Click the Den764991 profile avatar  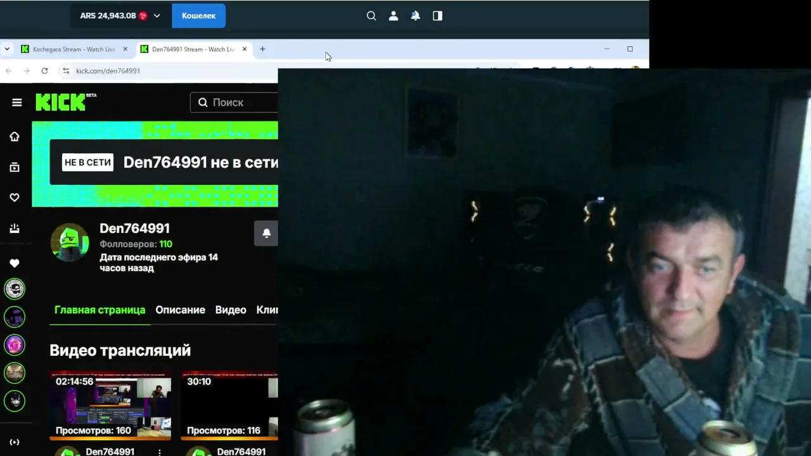point(70,243)
